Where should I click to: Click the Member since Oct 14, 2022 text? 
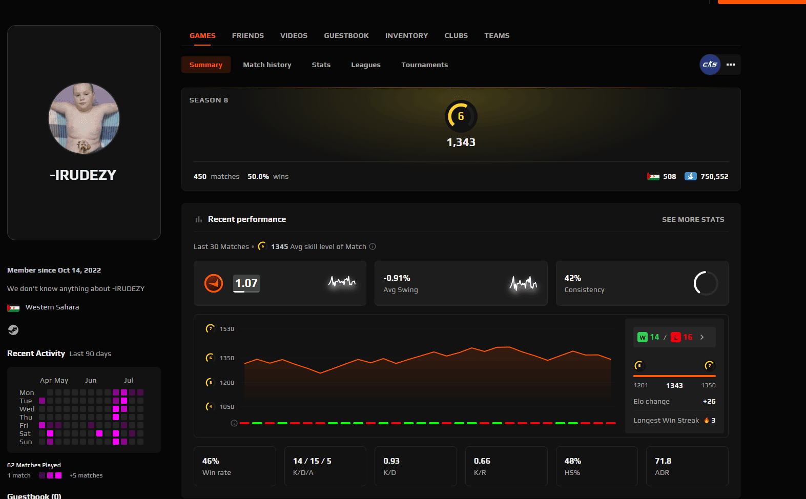click(x=54, y=270)
